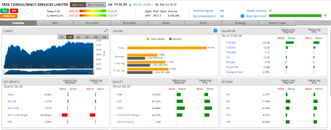The image size is (331, 130).
Task: Add stock via the WatchList button
Action: point(9,16)
